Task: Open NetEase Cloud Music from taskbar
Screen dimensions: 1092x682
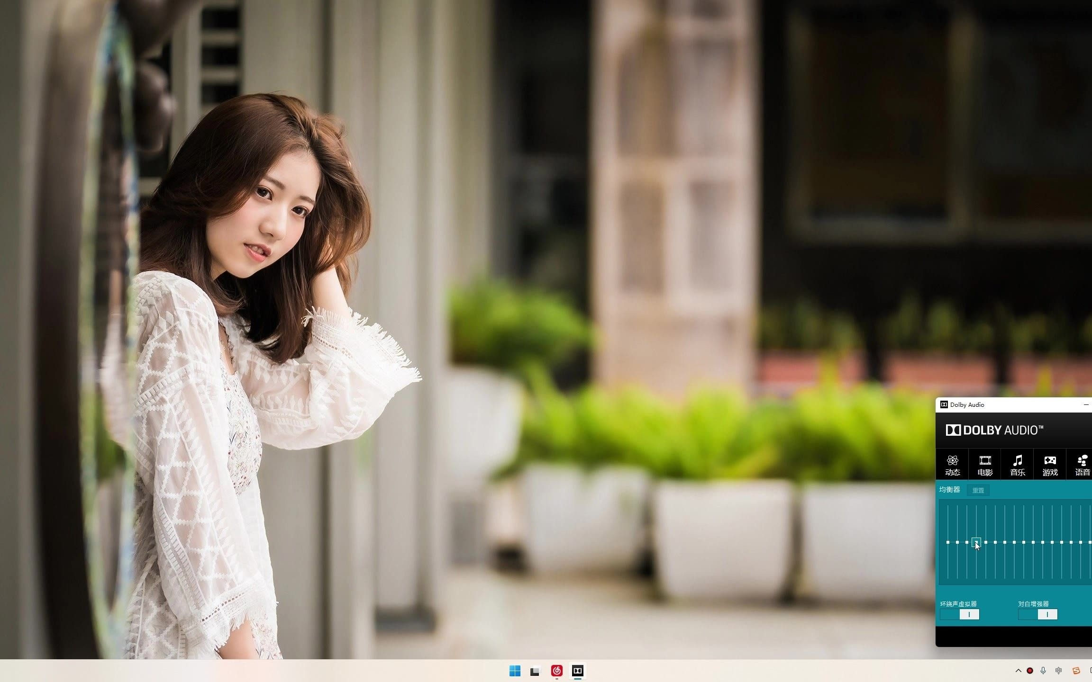Action: 556,671
